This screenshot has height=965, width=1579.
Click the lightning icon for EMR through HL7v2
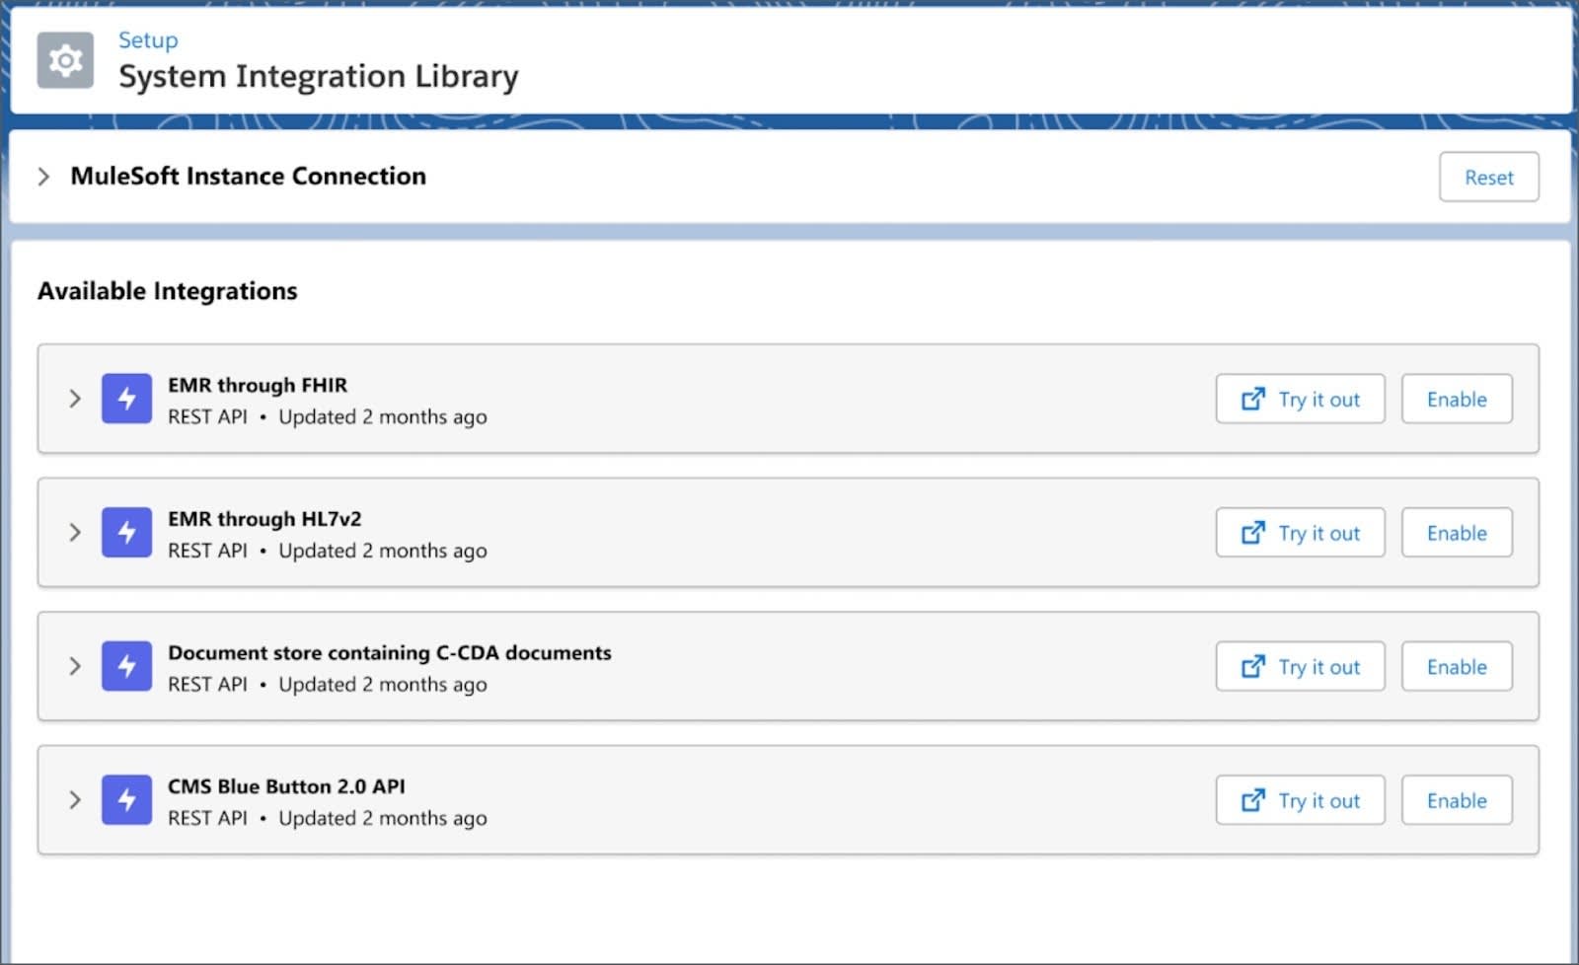tap(126, 533)
